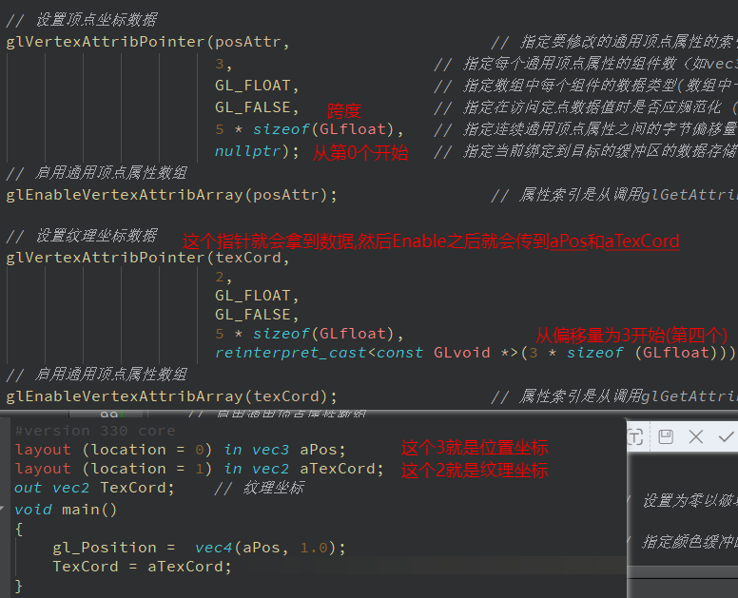This screenshot has width=738, height=598.
Task: Click the text recognition icon in screenshot toolbar
Action: [x=636, y=436]
